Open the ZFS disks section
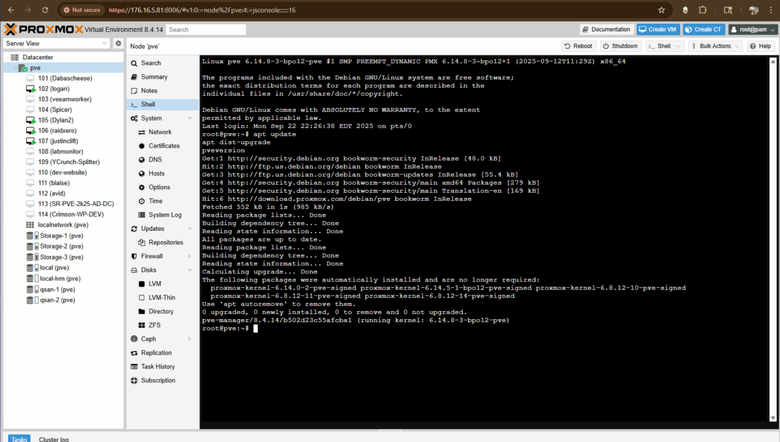The image size is (780, 442). 154,325
